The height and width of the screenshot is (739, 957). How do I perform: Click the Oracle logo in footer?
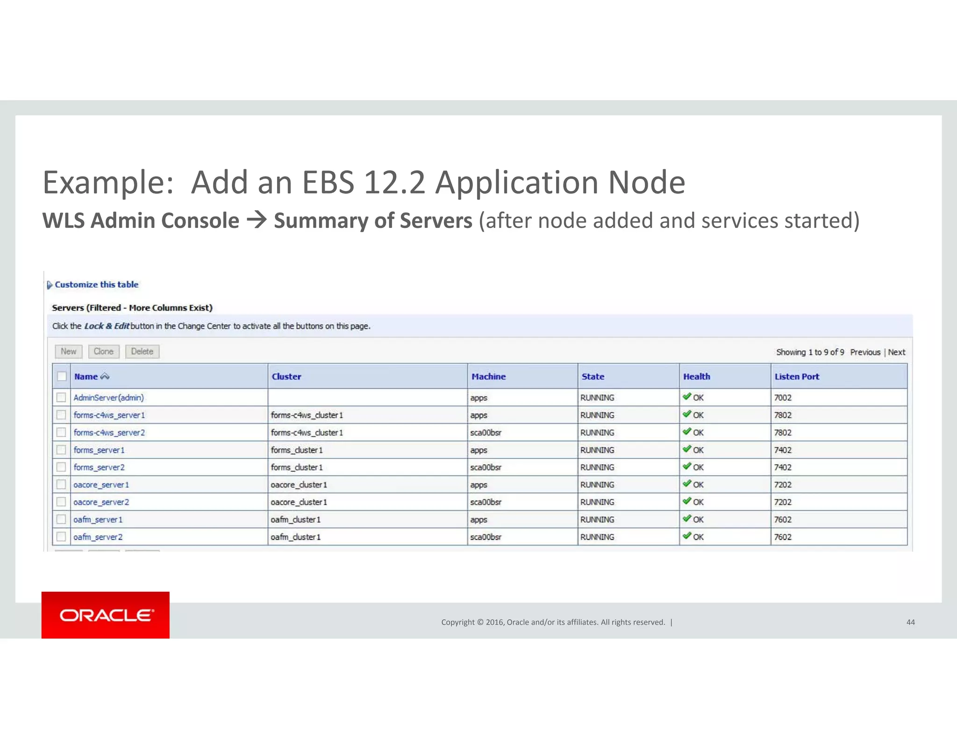106,615
